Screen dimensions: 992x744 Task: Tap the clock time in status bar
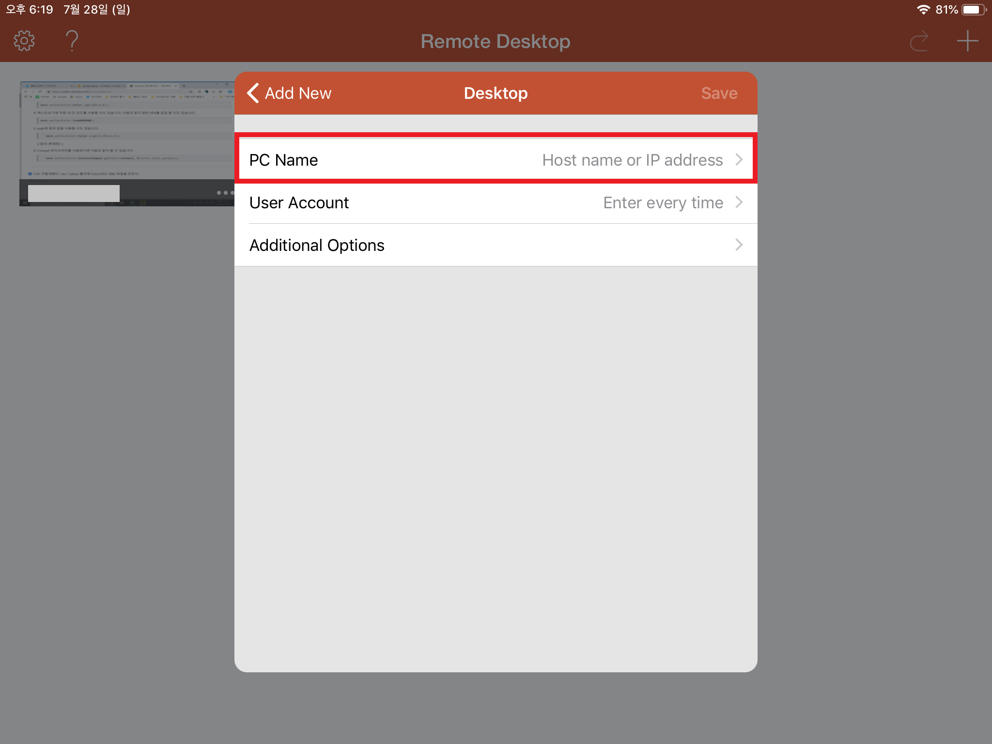pos(30,10)
